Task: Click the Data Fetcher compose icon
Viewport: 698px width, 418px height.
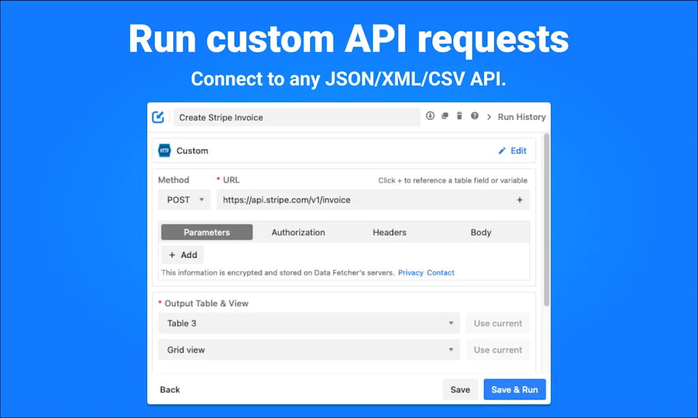Action: pyautogui.click(x=157, y=117)
